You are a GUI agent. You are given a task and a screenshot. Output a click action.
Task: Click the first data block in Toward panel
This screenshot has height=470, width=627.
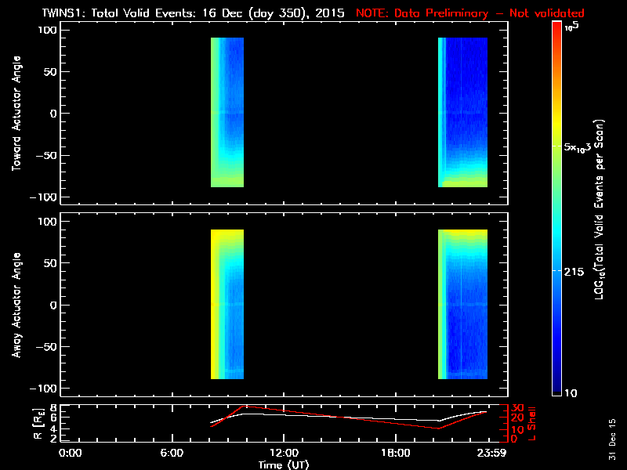pos(227,112)
